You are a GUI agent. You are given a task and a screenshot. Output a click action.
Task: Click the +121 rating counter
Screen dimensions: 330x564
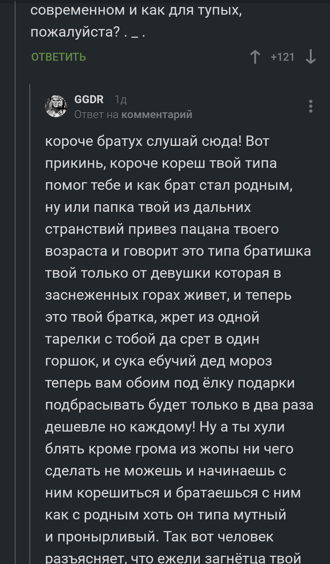[x=282, y=57]
